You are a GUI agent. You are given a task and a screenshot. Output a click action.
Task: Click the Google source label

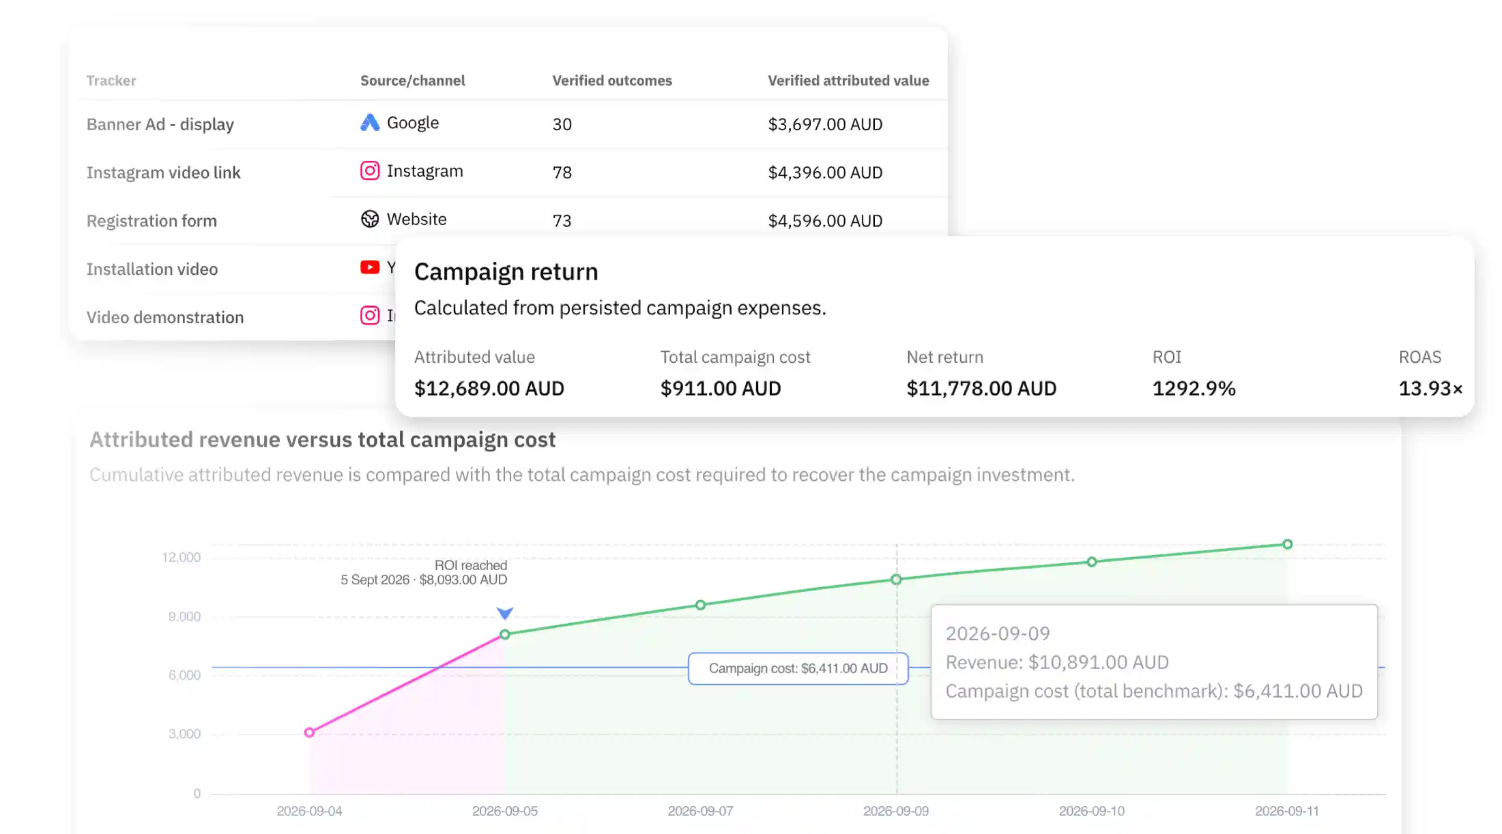(413, 123)
